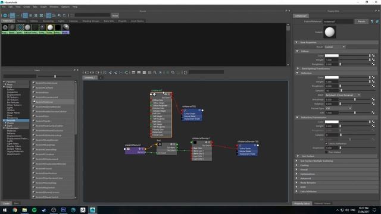Click the rearrange graph icon in work area toolbar
The height and width of the screenshot is (214, 381).
126,73
